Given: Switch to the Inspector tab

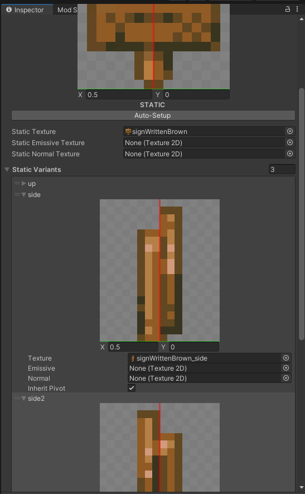Looking at the screenshot, I should [x=25, y=9].
